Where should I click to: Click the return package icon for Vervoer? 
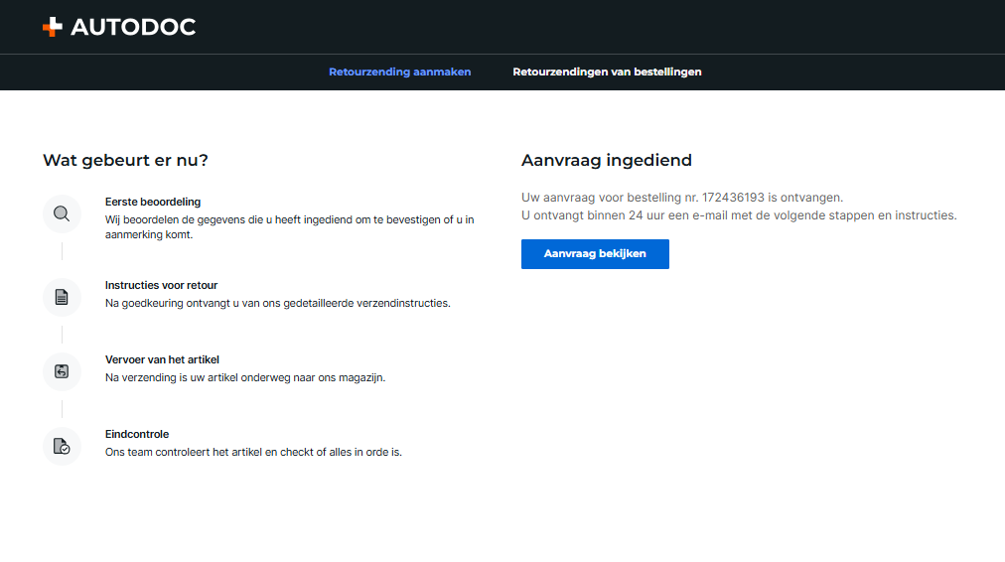click(62, 371)
